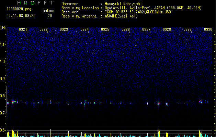
Task: Click the strong meteor echo just before 0921
Action: tap(13, 102)
